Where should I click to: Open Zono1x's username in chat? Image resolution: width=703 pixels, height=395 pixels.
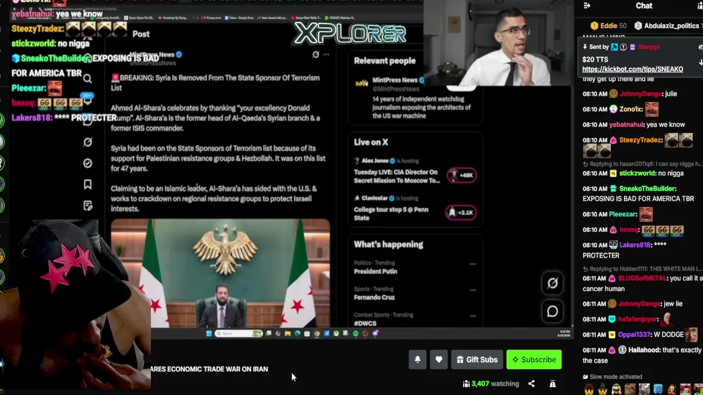point(631,109)
